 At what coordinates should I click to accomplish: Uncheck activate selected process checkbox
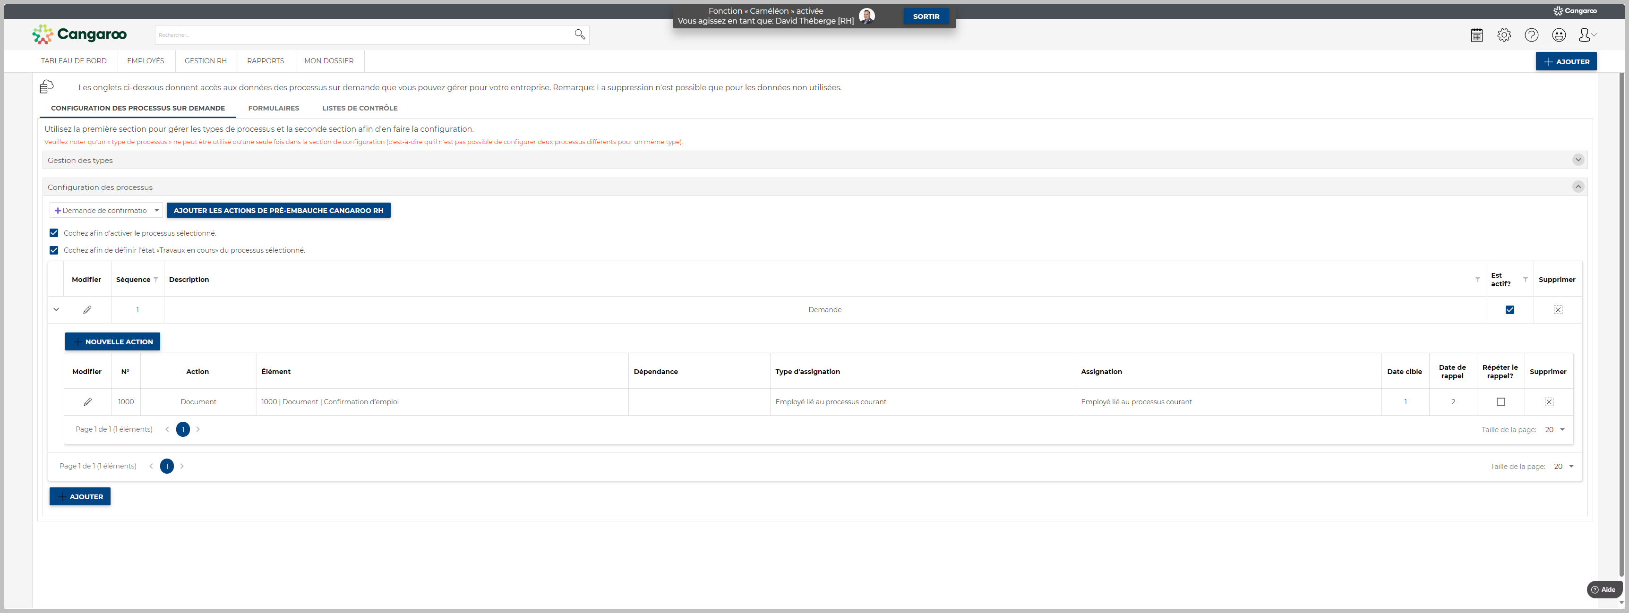click(54, 233)
